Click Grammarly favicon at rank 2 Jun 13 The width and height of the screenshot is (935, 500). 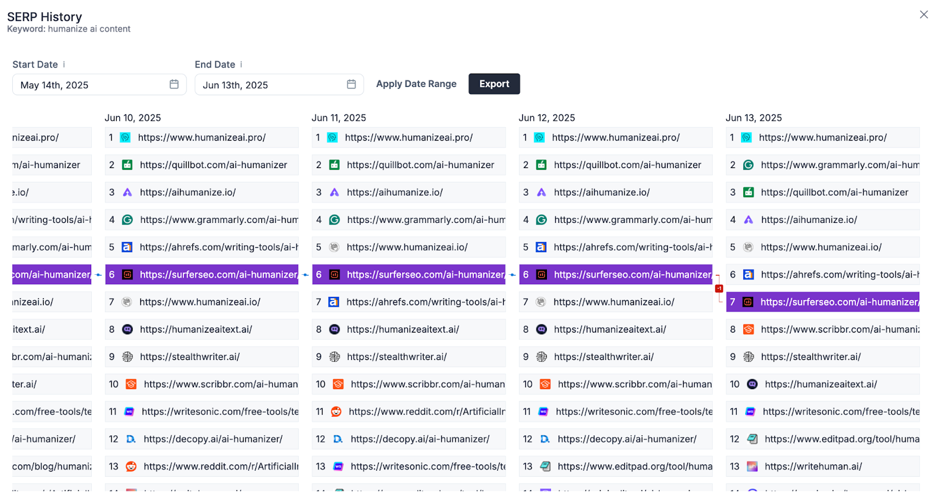click(x=748, y=165)
